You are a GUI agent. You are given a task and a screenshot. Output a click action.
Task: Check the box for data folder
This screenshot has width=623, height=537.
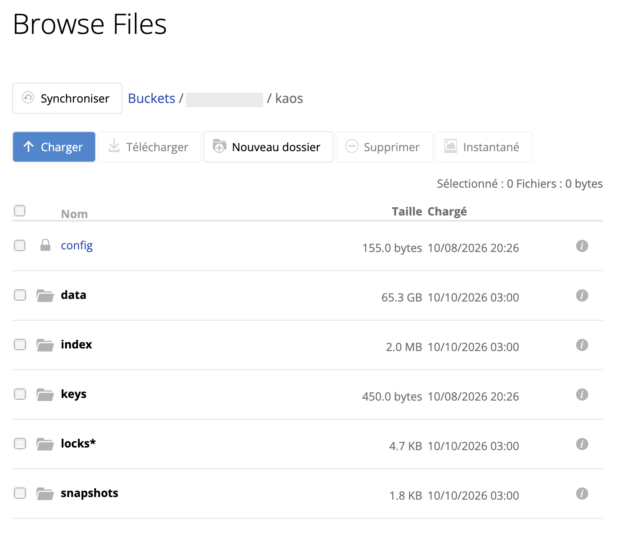(20, 295)
